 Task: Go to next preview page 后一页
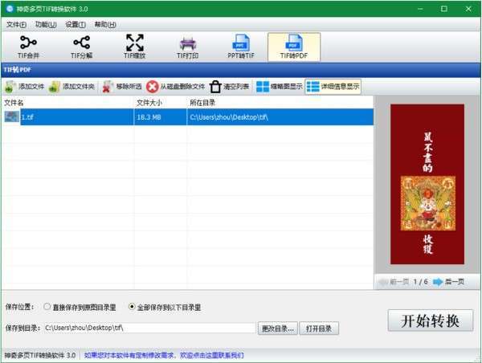click(x=448, y=282)
